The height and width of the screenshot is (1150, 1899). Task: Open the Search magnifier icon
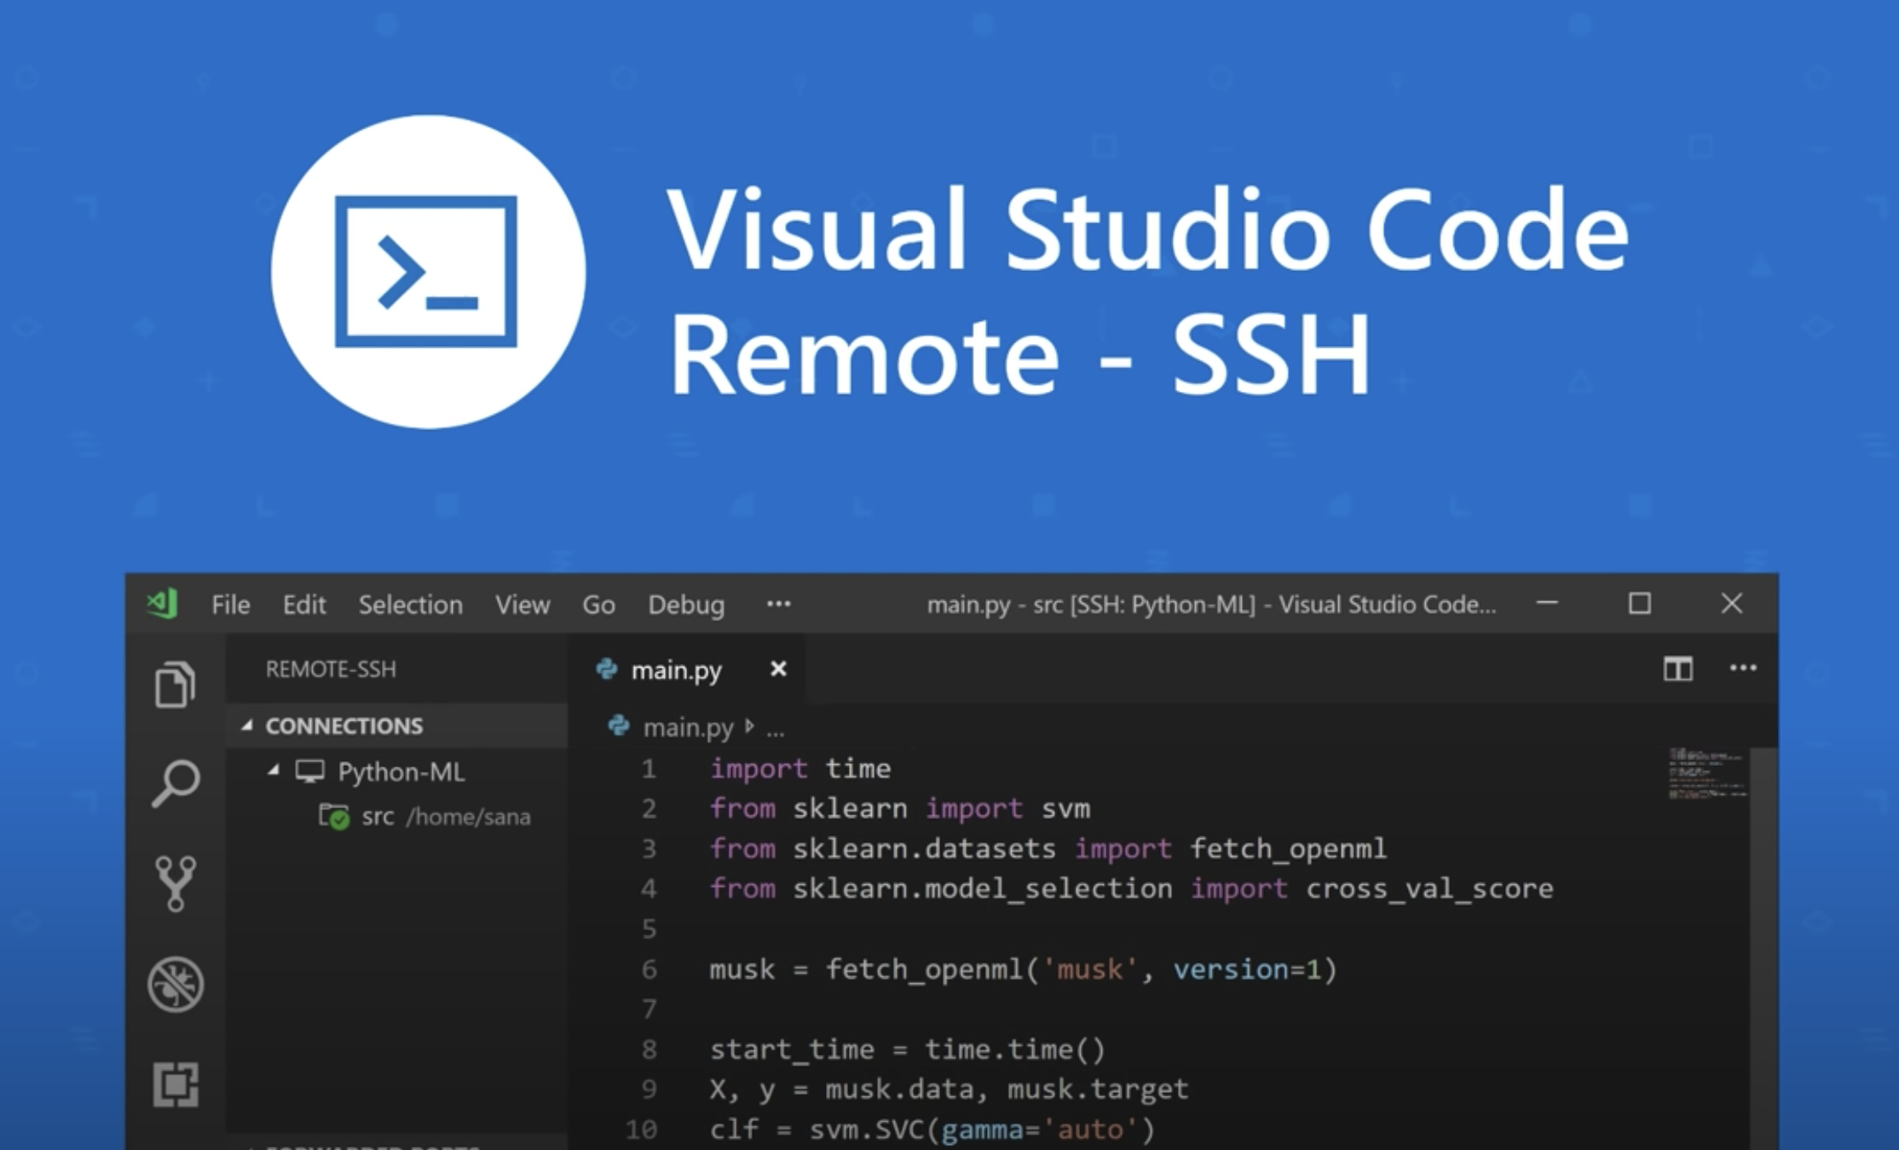176,783
